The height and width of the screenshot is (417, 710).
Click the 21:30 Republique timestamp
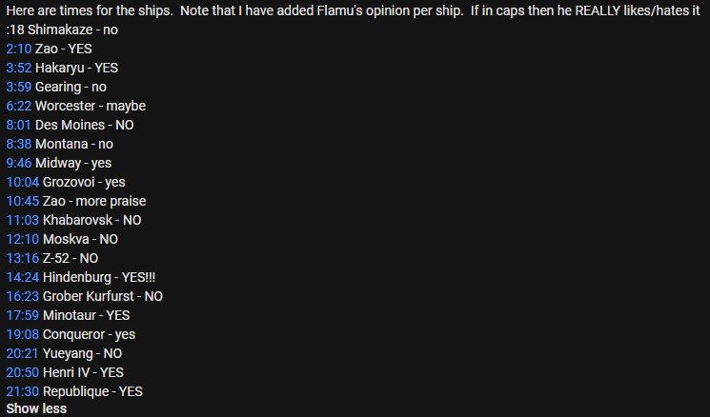pos(22,391)
